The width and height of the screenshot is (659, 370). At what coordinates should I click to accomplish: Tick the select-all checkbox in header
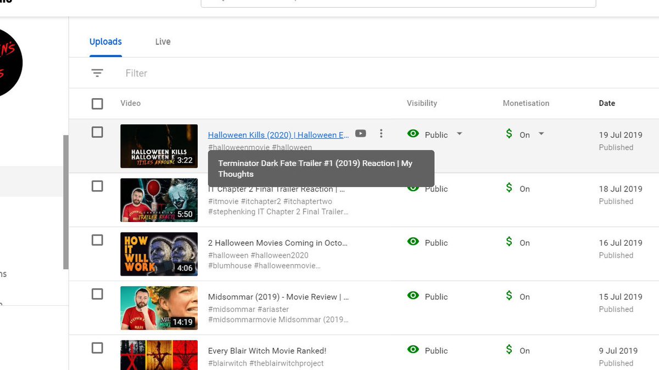(97, 104)
